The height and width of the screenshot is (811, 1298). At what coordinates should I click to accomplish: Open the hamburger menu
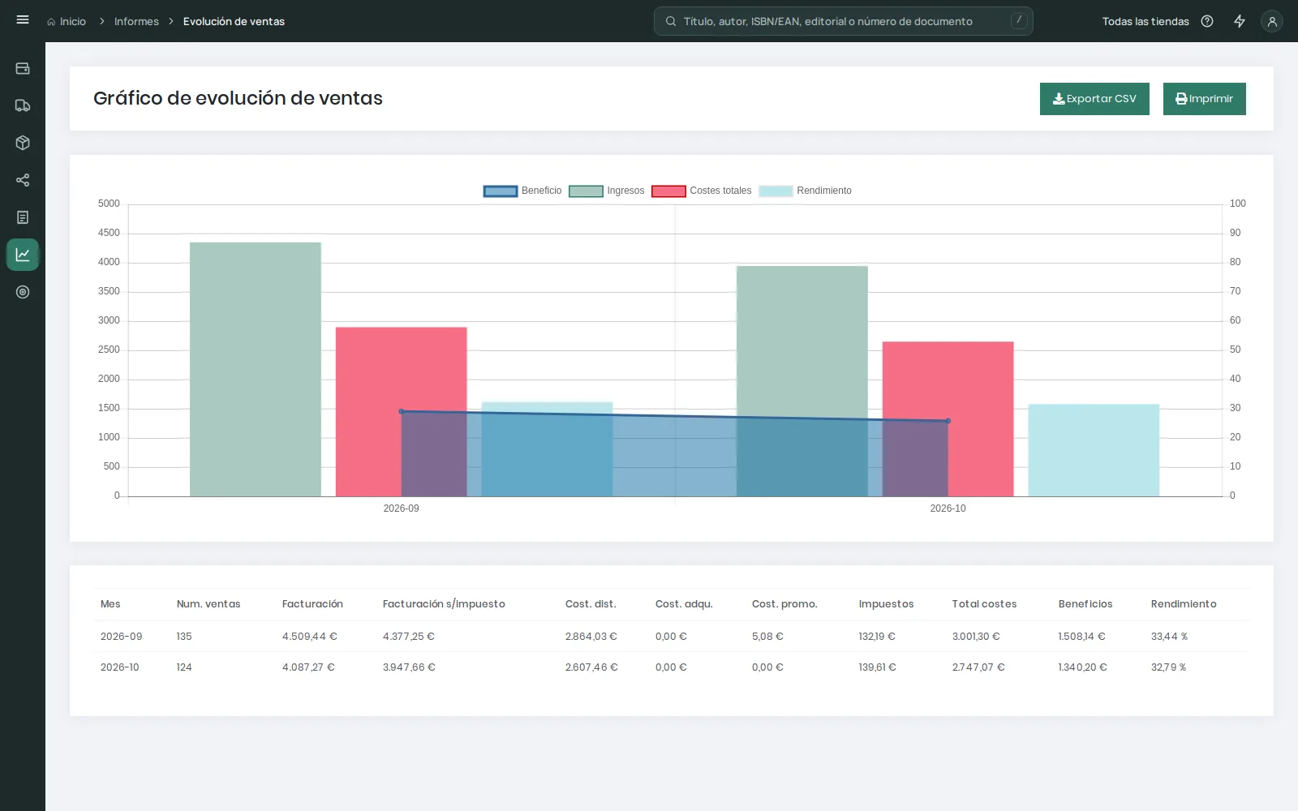23,19
